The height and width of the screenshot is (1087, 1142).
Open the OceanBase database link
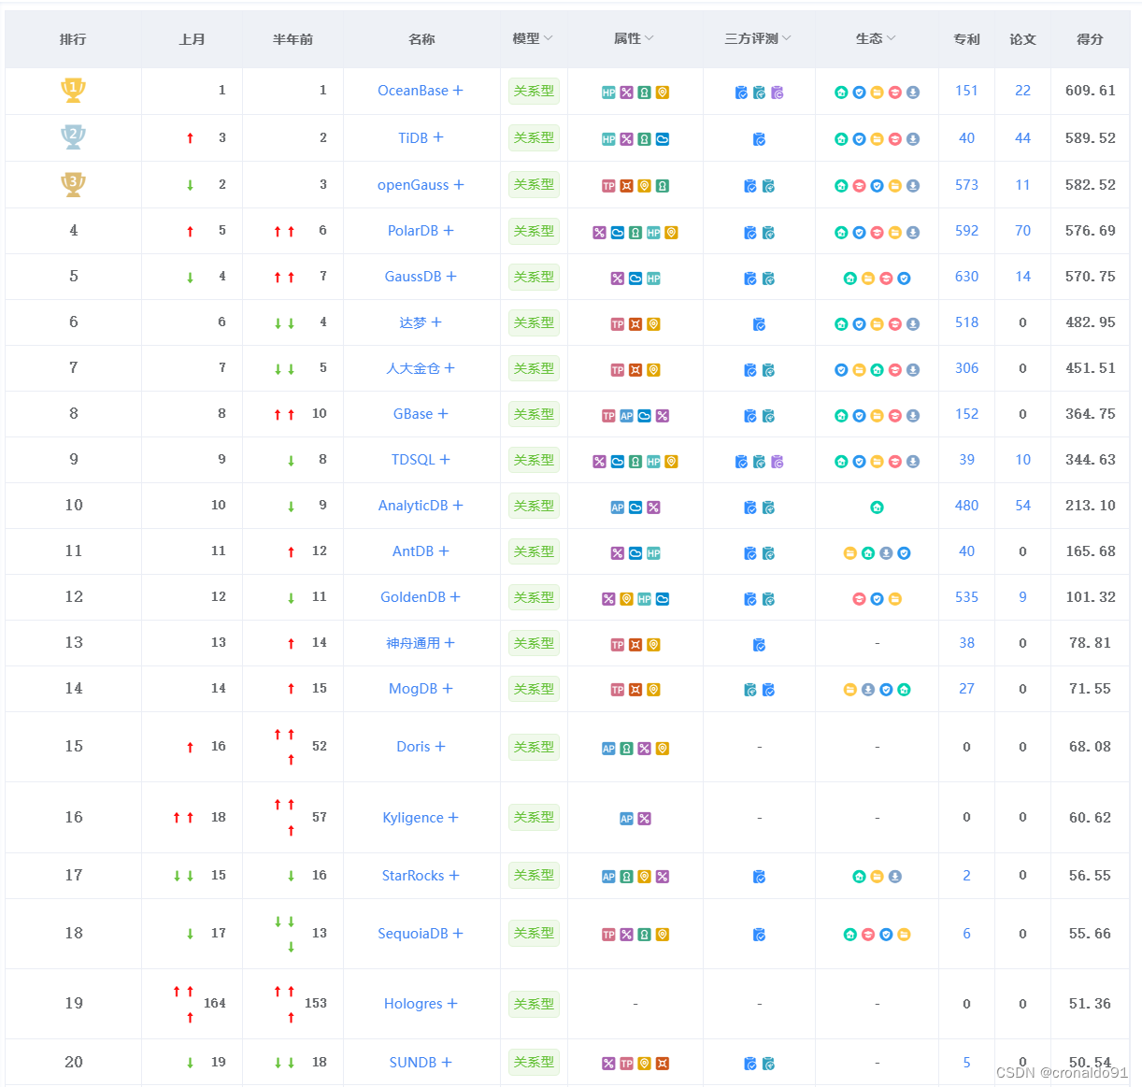click(x=413, y=91)
